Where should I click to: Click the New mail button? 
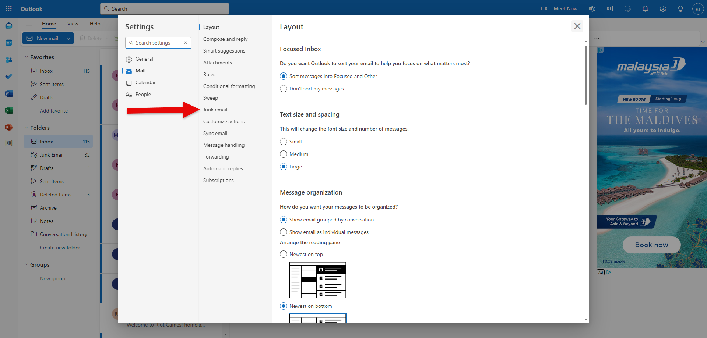[43, 38]
